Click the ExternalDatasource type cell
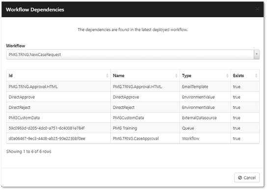 [x=205, y=118]
